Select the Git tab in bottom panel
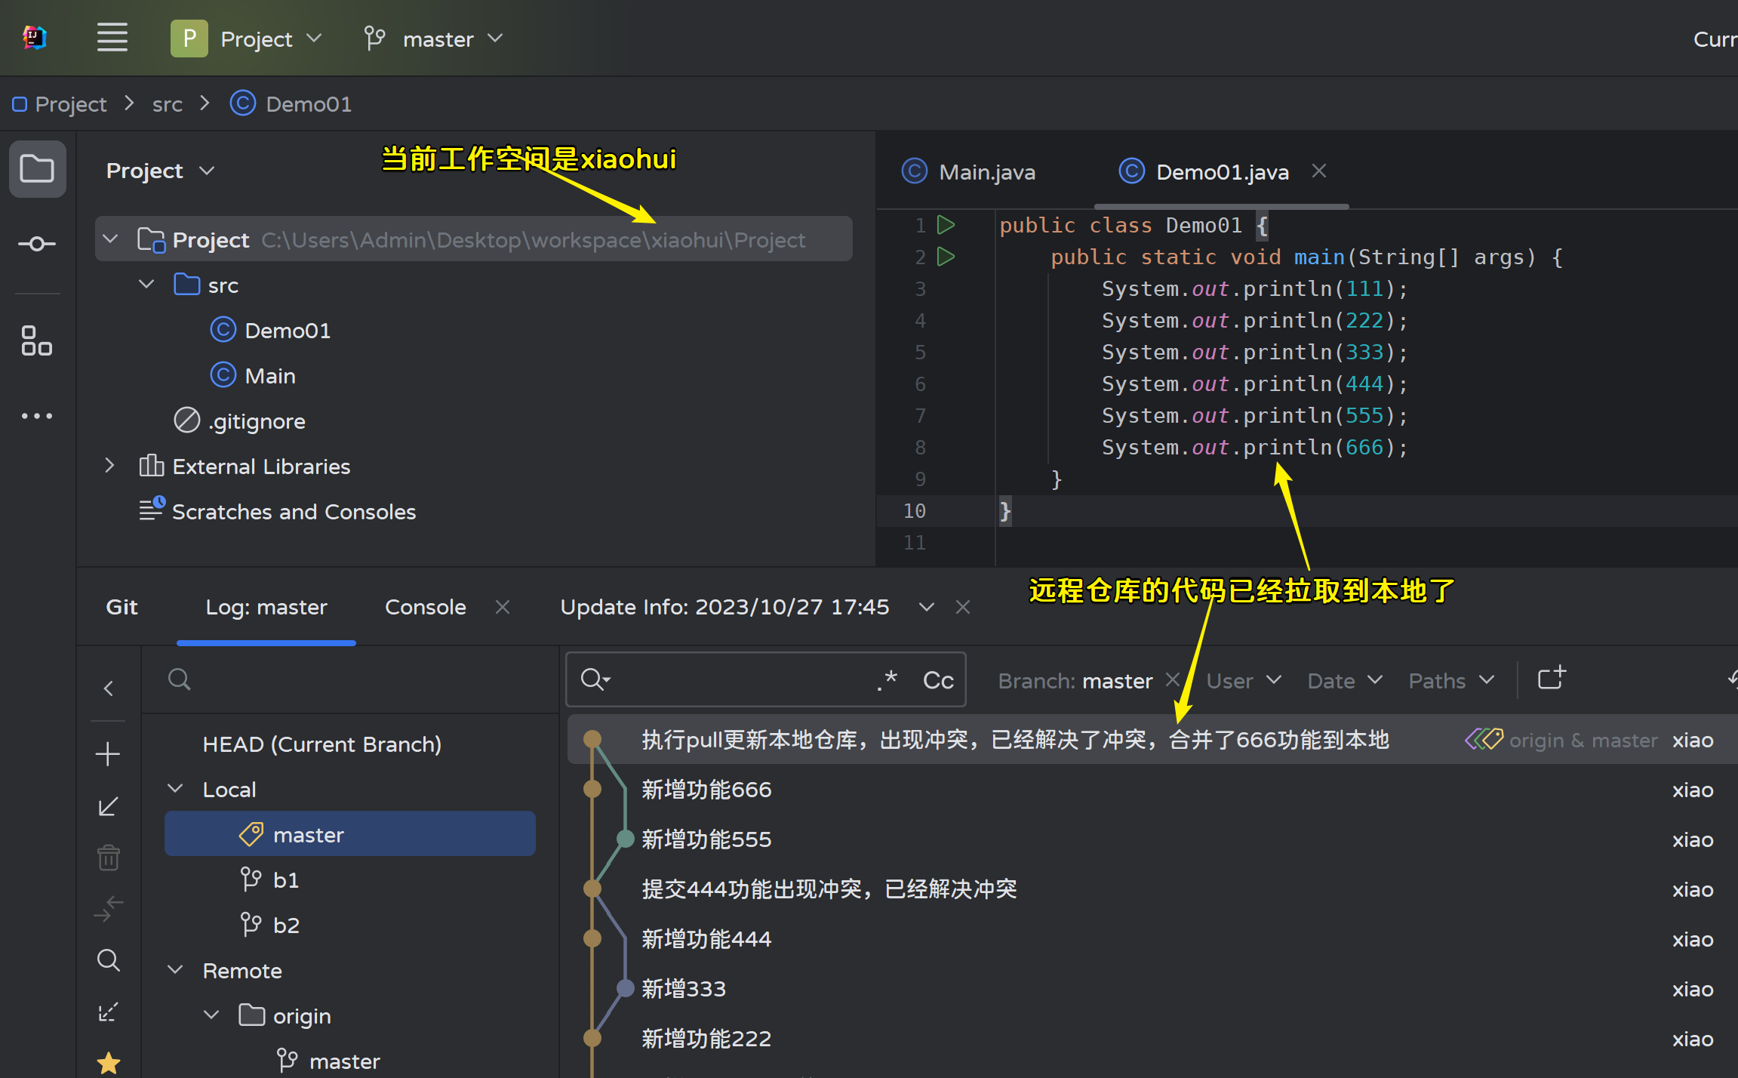Image resolution: width=1738 pixels, height=1078 pixels. [122, 607]
